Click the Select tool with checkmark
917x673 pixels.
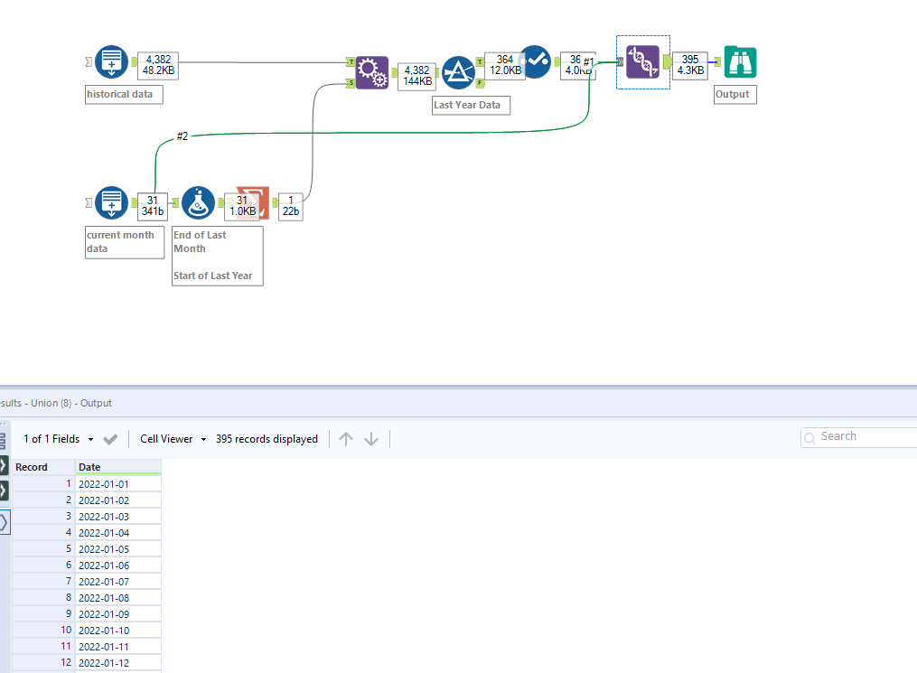[535, 61]
